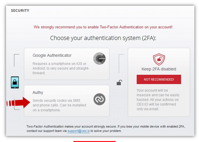Image resolution: width=199 pixels, height=142 pixels.
Task: Click the Authy description about SMS codes
Action: click(59, 105)
